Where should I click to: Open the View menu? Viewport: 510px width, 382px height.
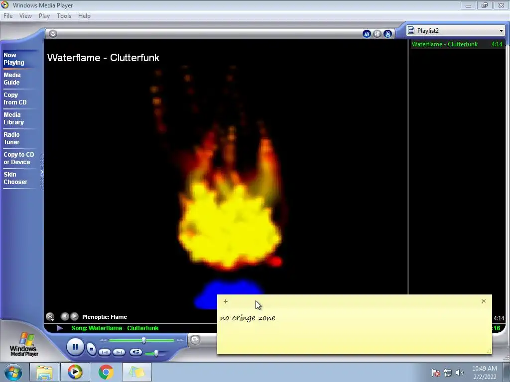(x=25, y=16)
